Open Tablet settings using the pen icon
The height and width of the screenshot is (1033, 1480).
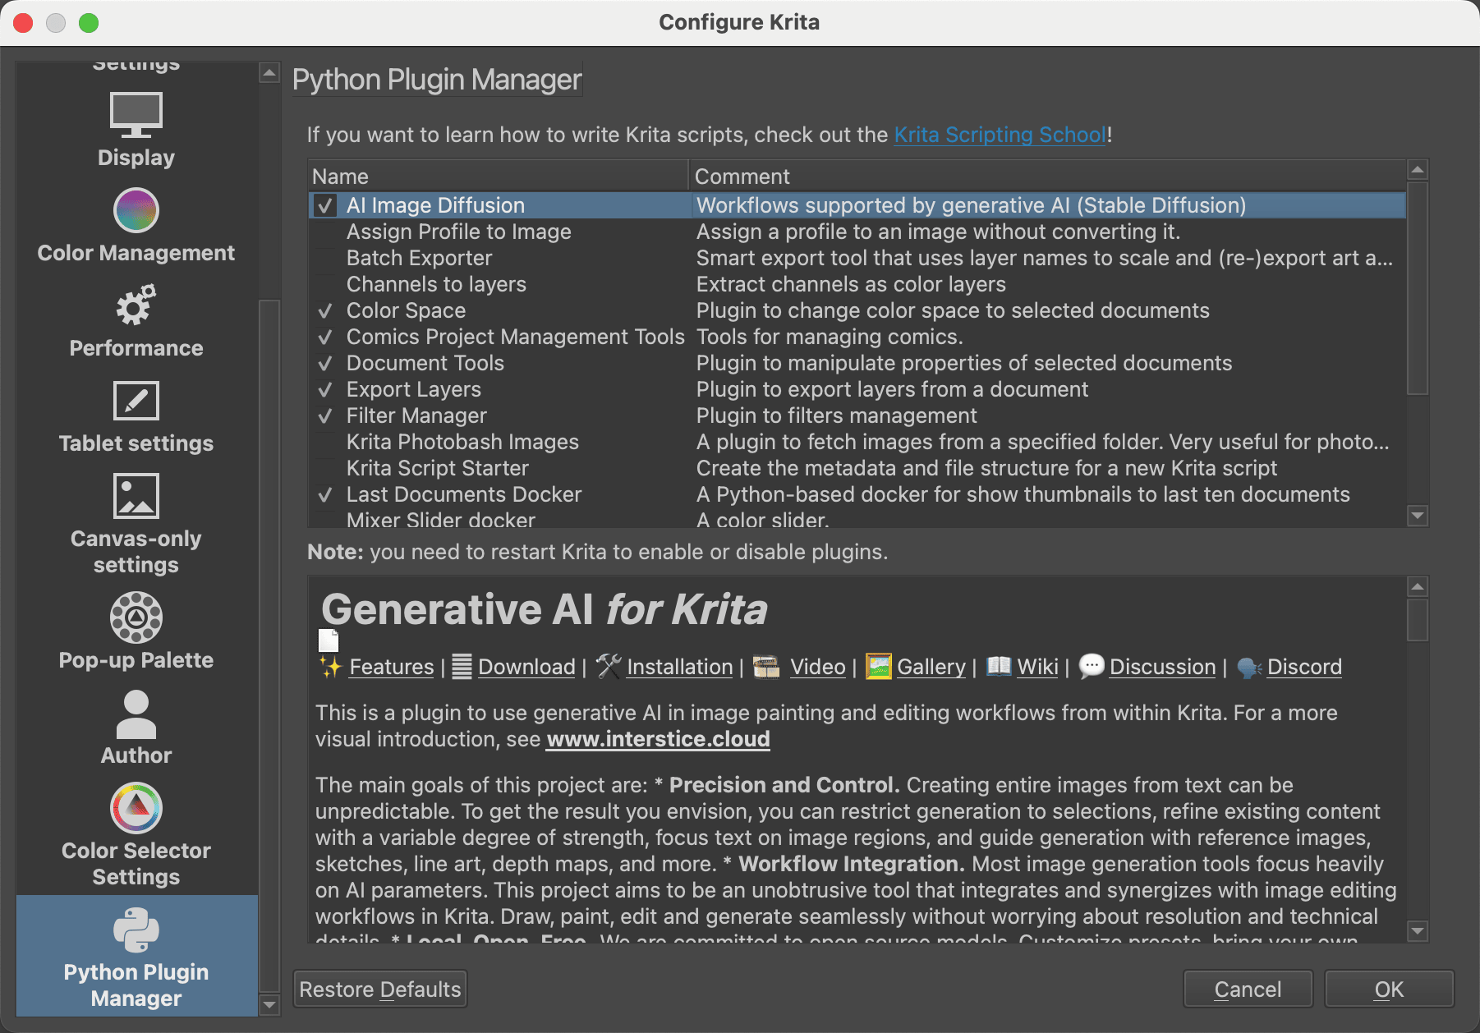[136, 401]
